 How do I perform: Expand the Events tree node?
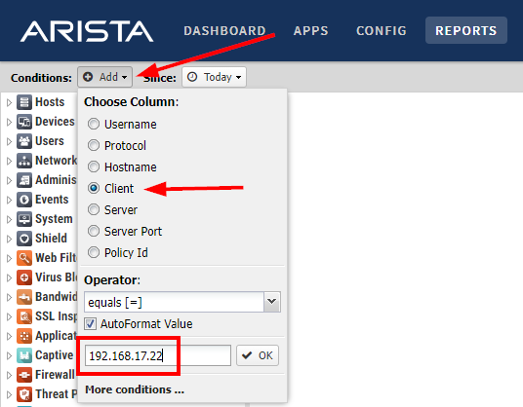tap(9, 200)
